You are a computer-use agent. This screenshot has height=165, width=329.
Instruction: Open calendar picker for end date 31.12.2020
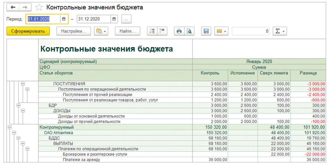114,19
